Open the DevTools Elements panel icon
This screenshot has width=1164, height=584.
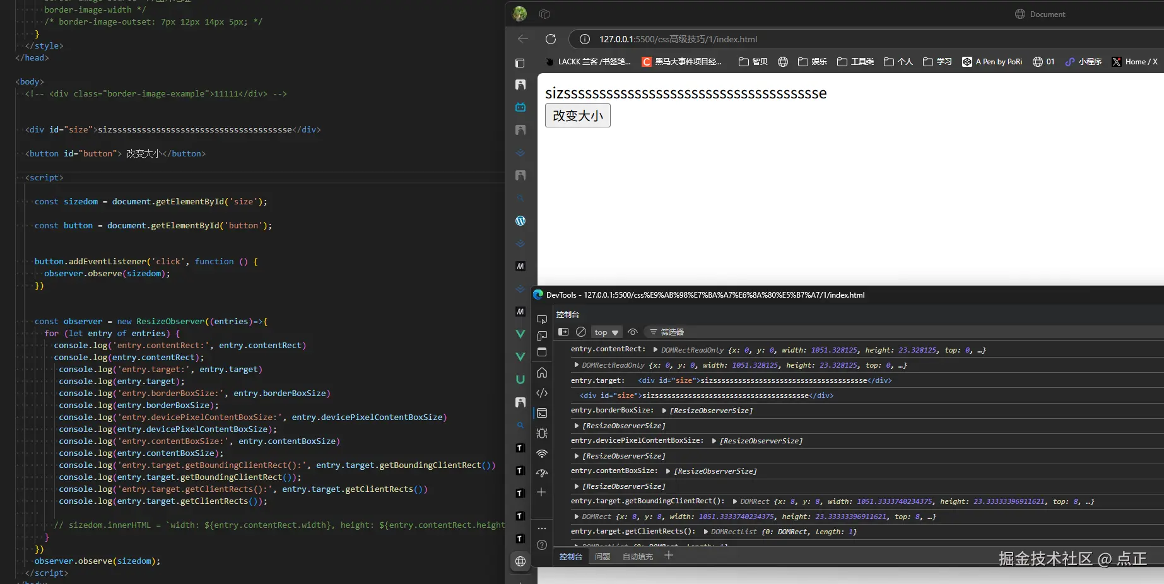pos(541,393)
